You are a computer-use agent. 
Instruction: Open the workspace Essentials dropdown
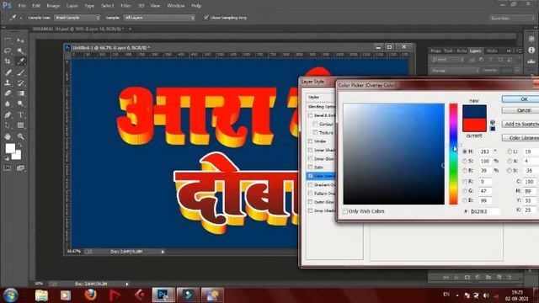[512, 18]
